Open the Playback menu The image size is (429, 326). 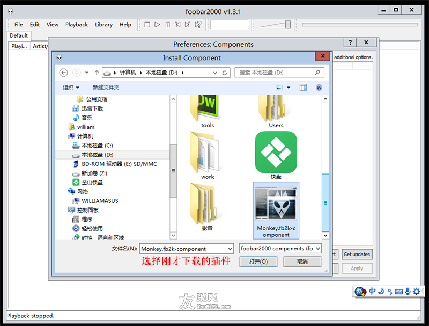coord(77,25)
